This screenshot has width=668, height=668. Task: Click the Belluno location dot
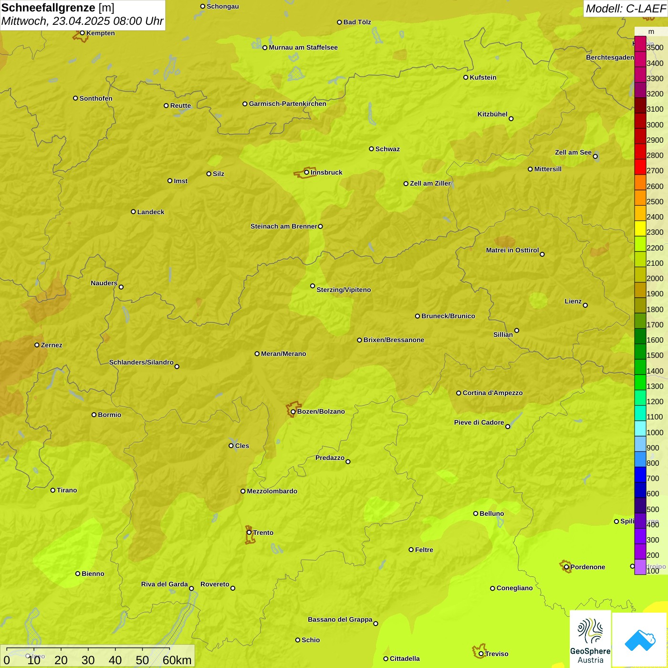(476, 513)
